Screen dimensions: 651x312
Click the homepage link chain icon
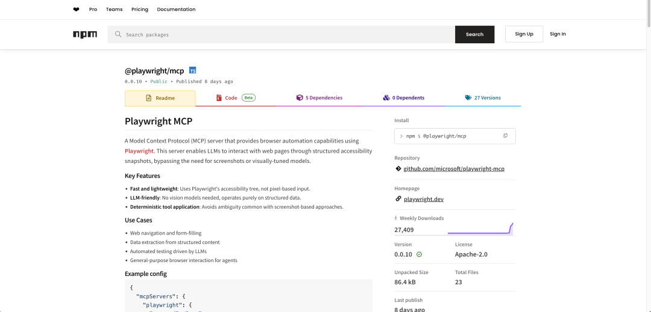[x=398, y=199]
